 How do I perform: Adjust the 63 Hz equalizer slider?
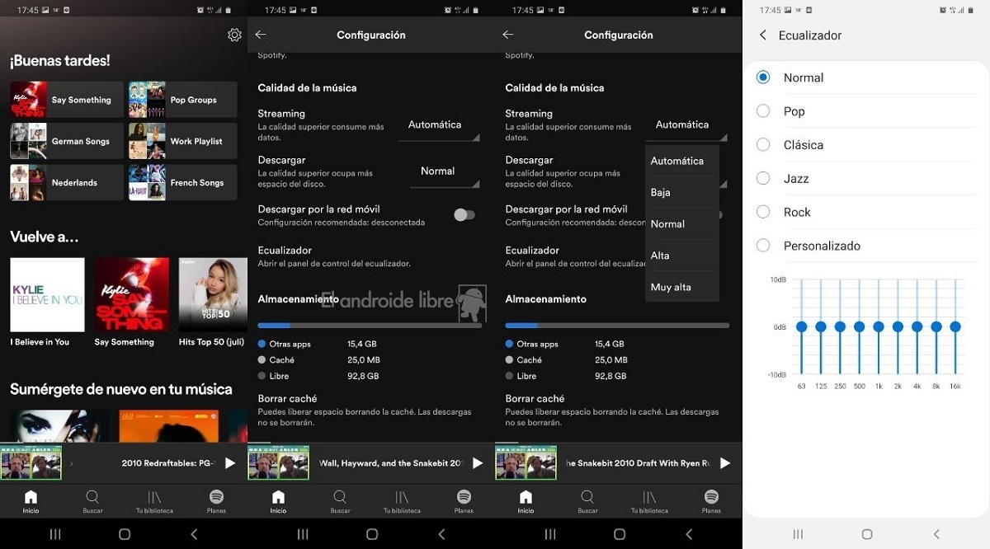801,326
